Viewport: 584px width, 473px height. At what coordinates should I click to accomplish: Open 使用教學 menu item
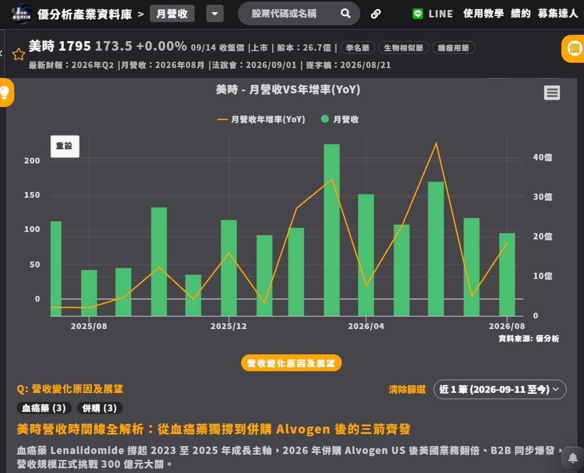pos(483,14)
